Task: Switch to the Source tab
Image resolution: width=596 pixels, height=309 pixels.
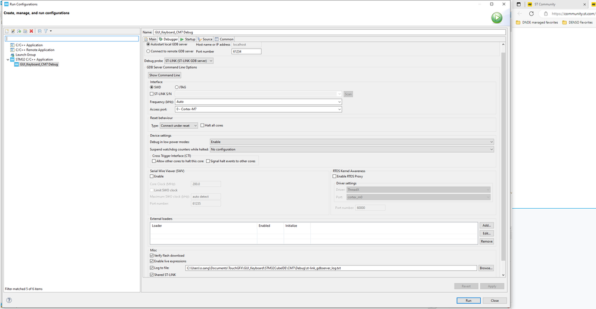Action: pyautogui.click(x=205, y=39)
